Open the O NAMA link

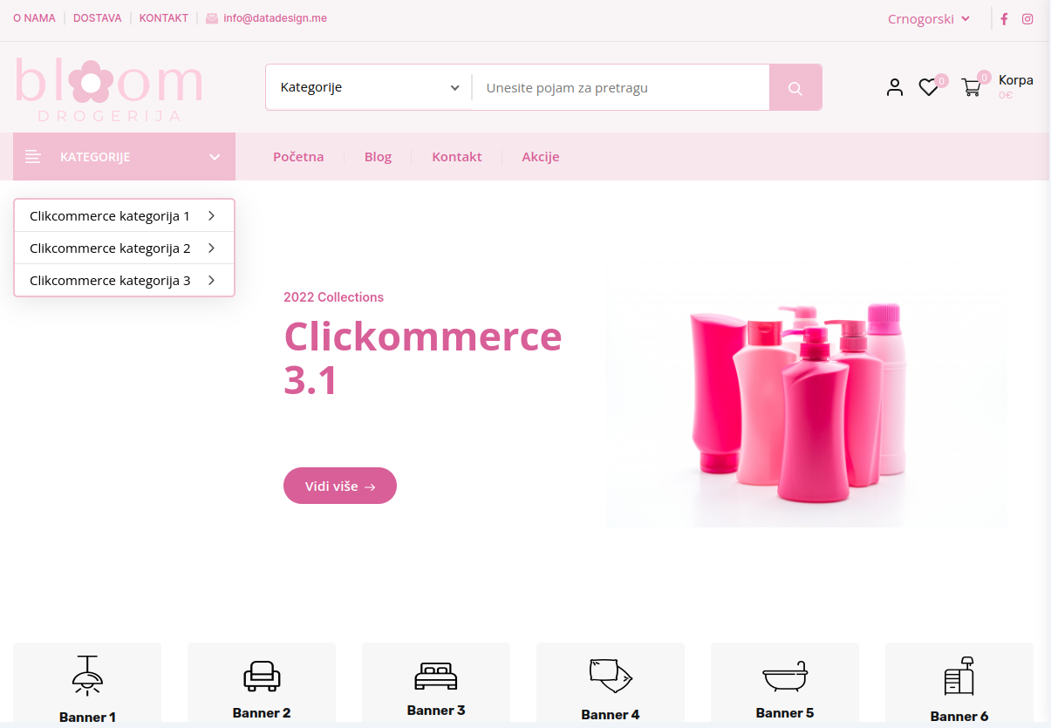click(x=34, y=18)
